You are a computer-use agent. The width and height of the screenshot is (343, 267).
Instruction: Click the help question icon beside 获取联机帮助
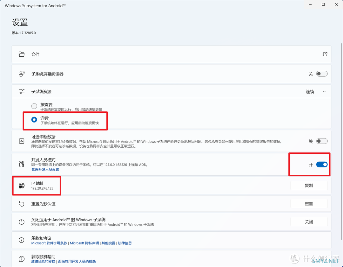[22, 259]
